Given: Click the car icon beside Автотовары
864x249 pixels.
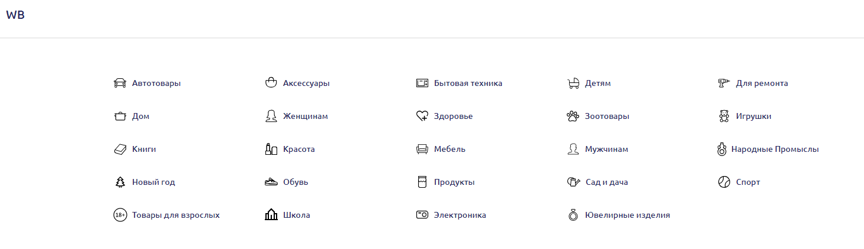Looking at the screenshot, I should click(x=120, y=83).
